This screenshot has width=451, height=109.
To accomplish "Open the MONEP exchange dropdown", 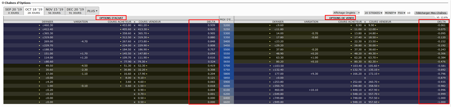I will 390,13.
